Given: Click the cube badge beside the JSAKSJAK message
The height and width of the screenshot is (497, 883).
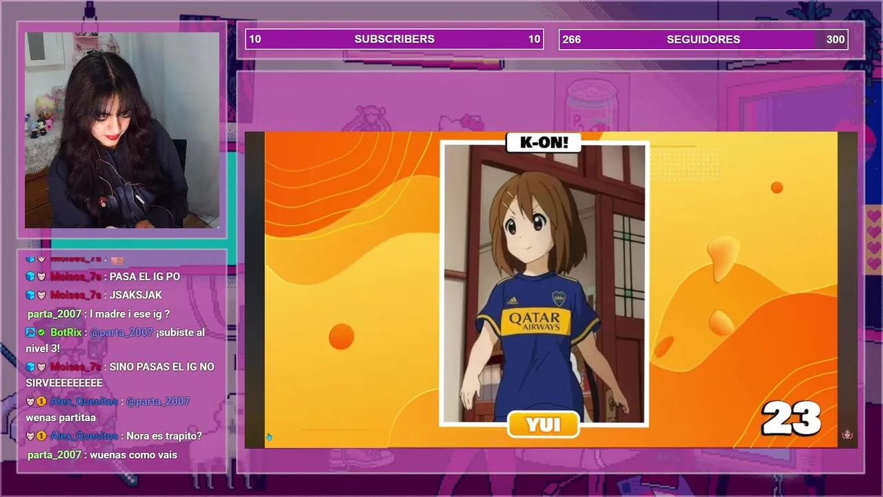Looking at the screenshot, I should click(x=30, y=295).
